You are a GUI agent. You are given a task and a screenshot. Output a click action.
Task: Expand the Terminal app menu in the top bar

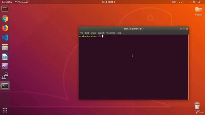pyautogui.click(x=22, y=2)
